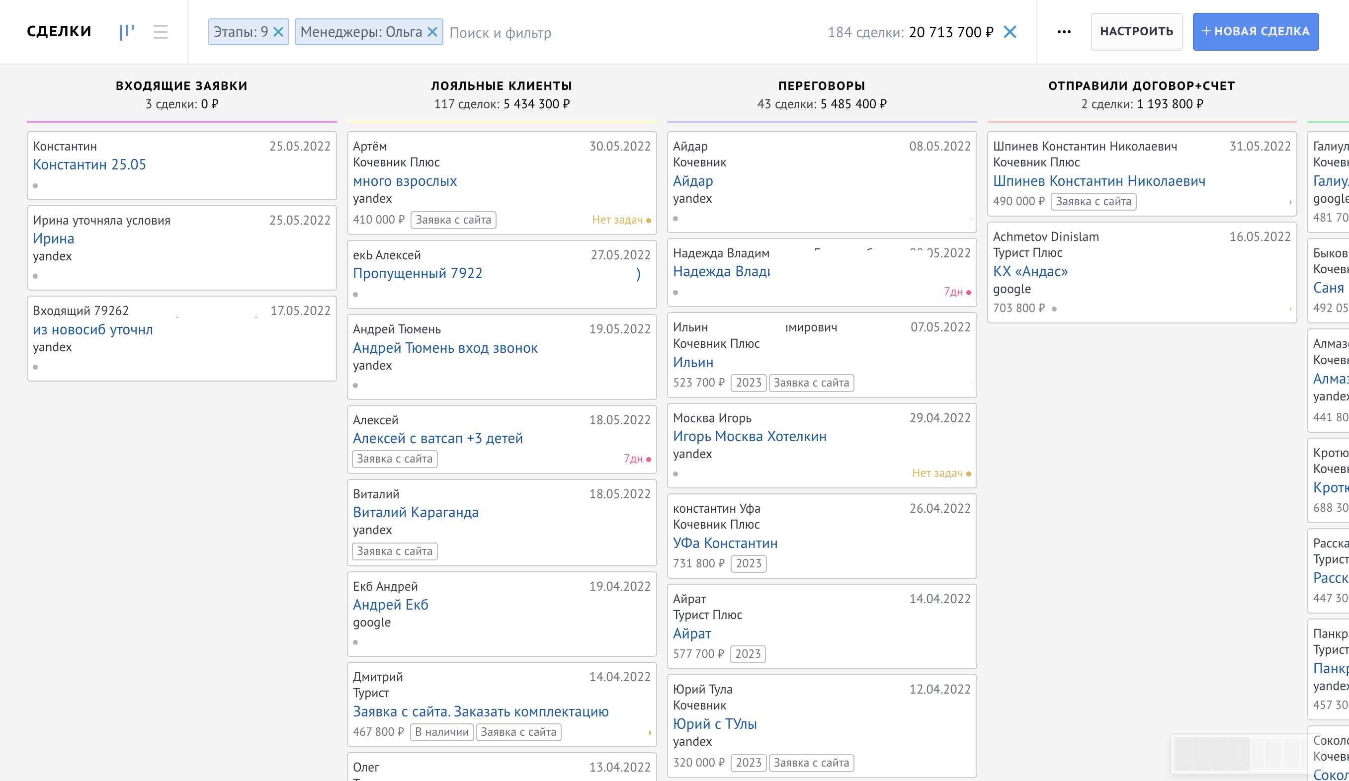Click 7дн indicator on Надежда card
The width and height of the screenshot is (1349, 781).
point(957,292)
